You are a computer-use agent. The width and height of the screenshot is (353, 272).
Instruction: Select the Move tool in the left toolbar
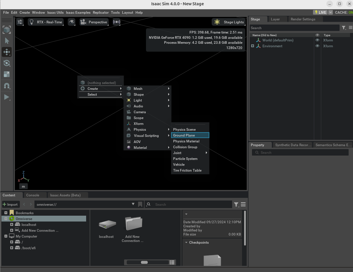[x=6, y=52]
